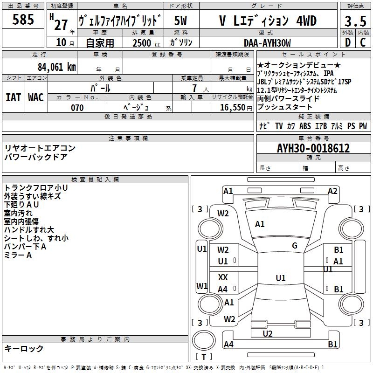This screenshot has height=373, width=373.
Task: Select inspector note 室内内張傷
Action: click(21, 221)
